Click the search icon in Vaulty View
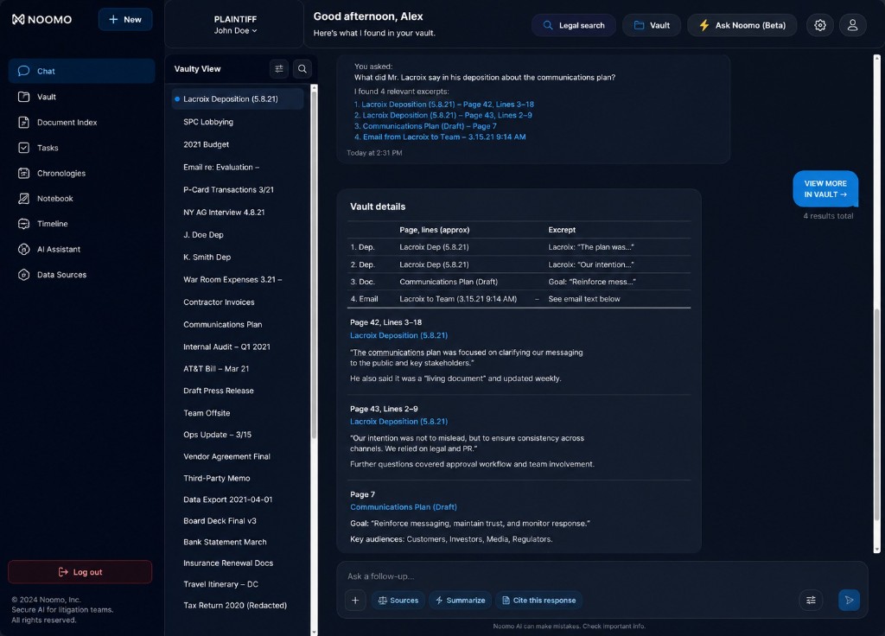 (302, 69)
